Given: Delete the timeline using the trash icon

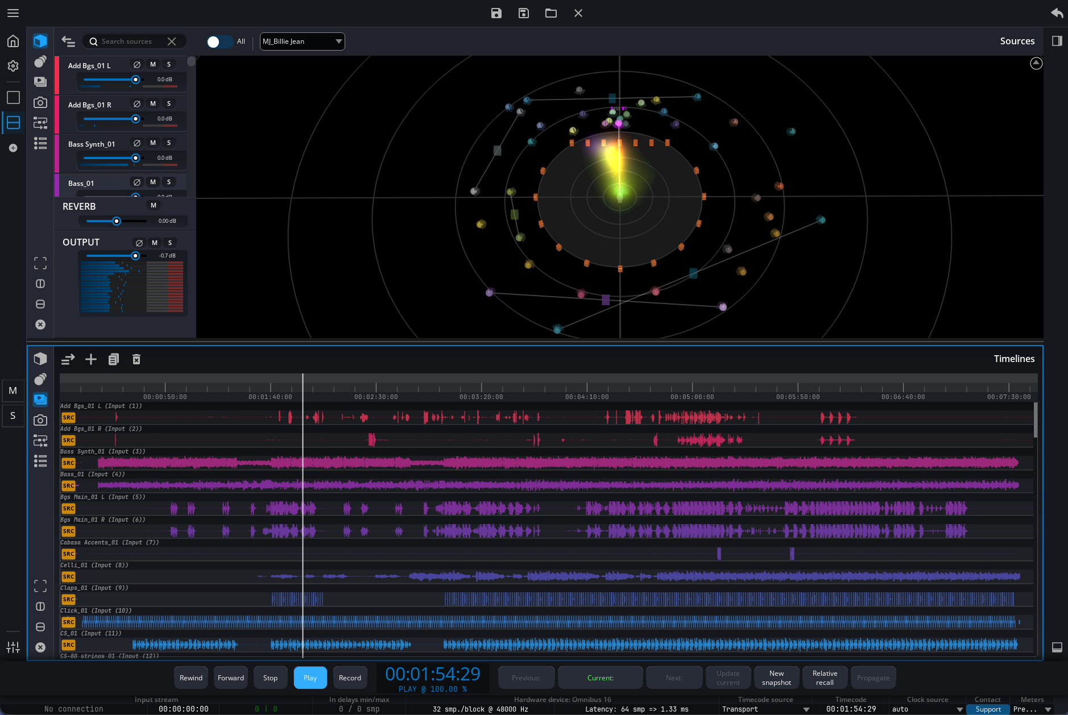Looking at the screenshot, I should click(x=136, y=359).
